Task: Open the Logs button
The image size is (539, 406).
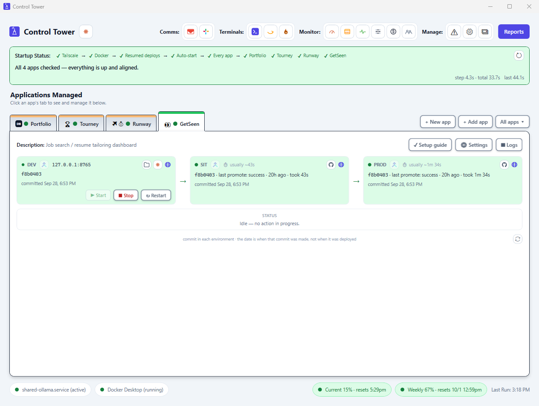Action: 509,145
